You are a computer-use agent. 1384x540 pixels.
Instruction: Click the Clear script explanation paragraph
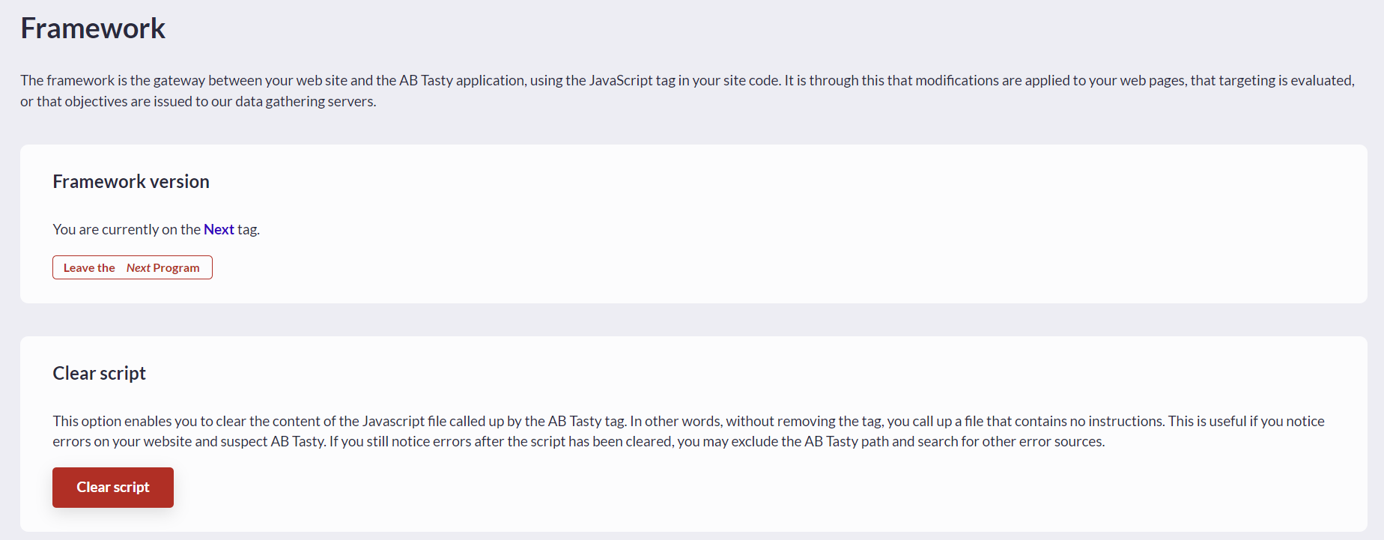tap(688, 431)
